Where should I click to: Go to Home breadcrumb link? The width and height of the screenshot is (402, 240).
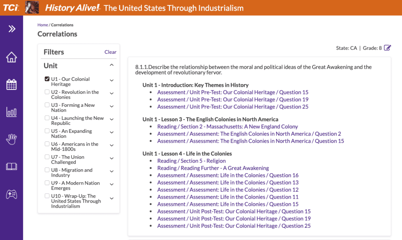point(42,25)
